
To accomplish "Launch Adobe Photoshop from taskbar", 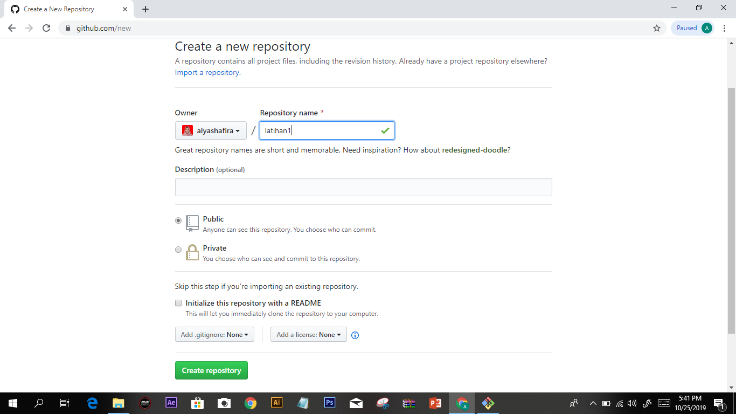I will pos(329,403).
